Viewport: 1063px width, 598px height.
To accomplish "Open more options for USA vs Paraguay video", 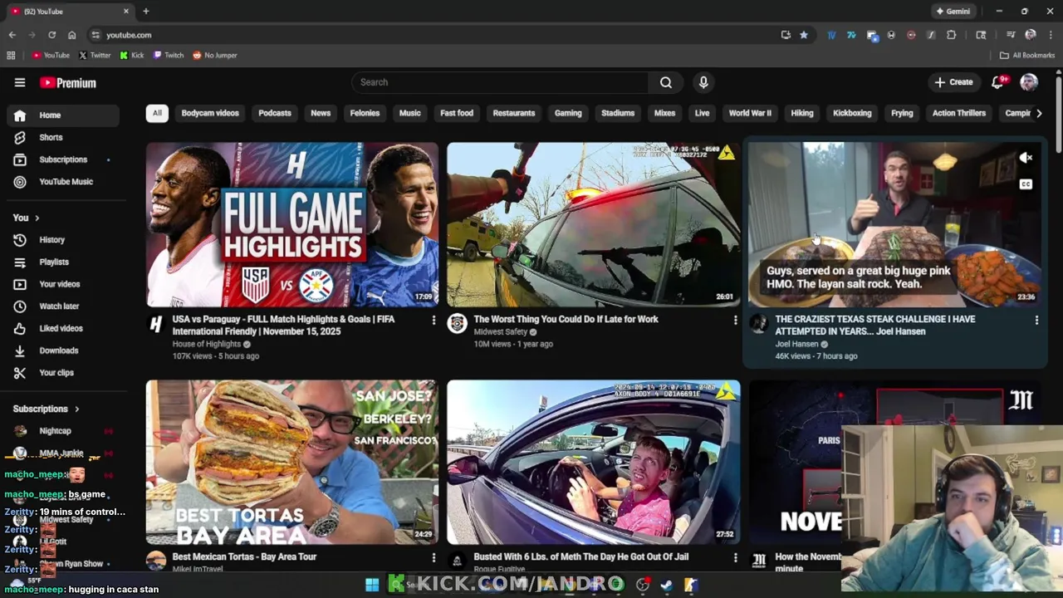I will coord(434,320).
